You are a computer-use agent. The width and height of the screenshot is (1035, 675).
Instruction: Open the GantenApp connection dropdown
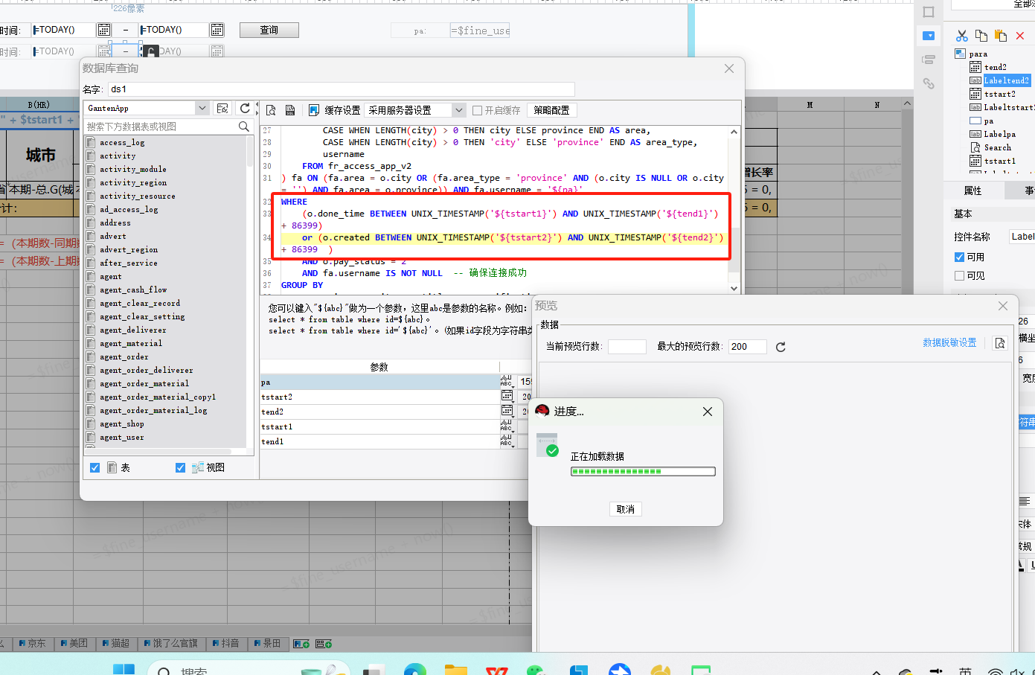[202, 108]
